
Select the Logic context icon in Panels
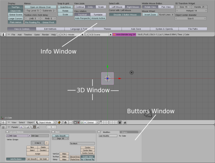[x=21, y=127]
